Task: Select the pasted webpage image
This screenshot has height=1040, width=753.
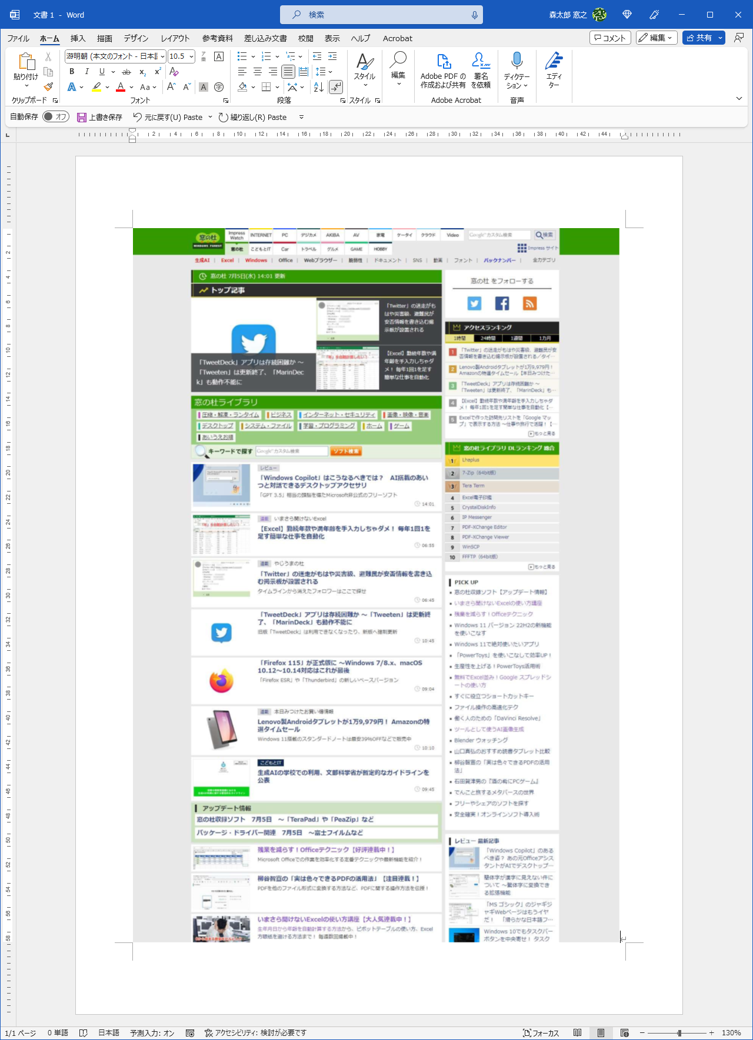Action: 376,585
